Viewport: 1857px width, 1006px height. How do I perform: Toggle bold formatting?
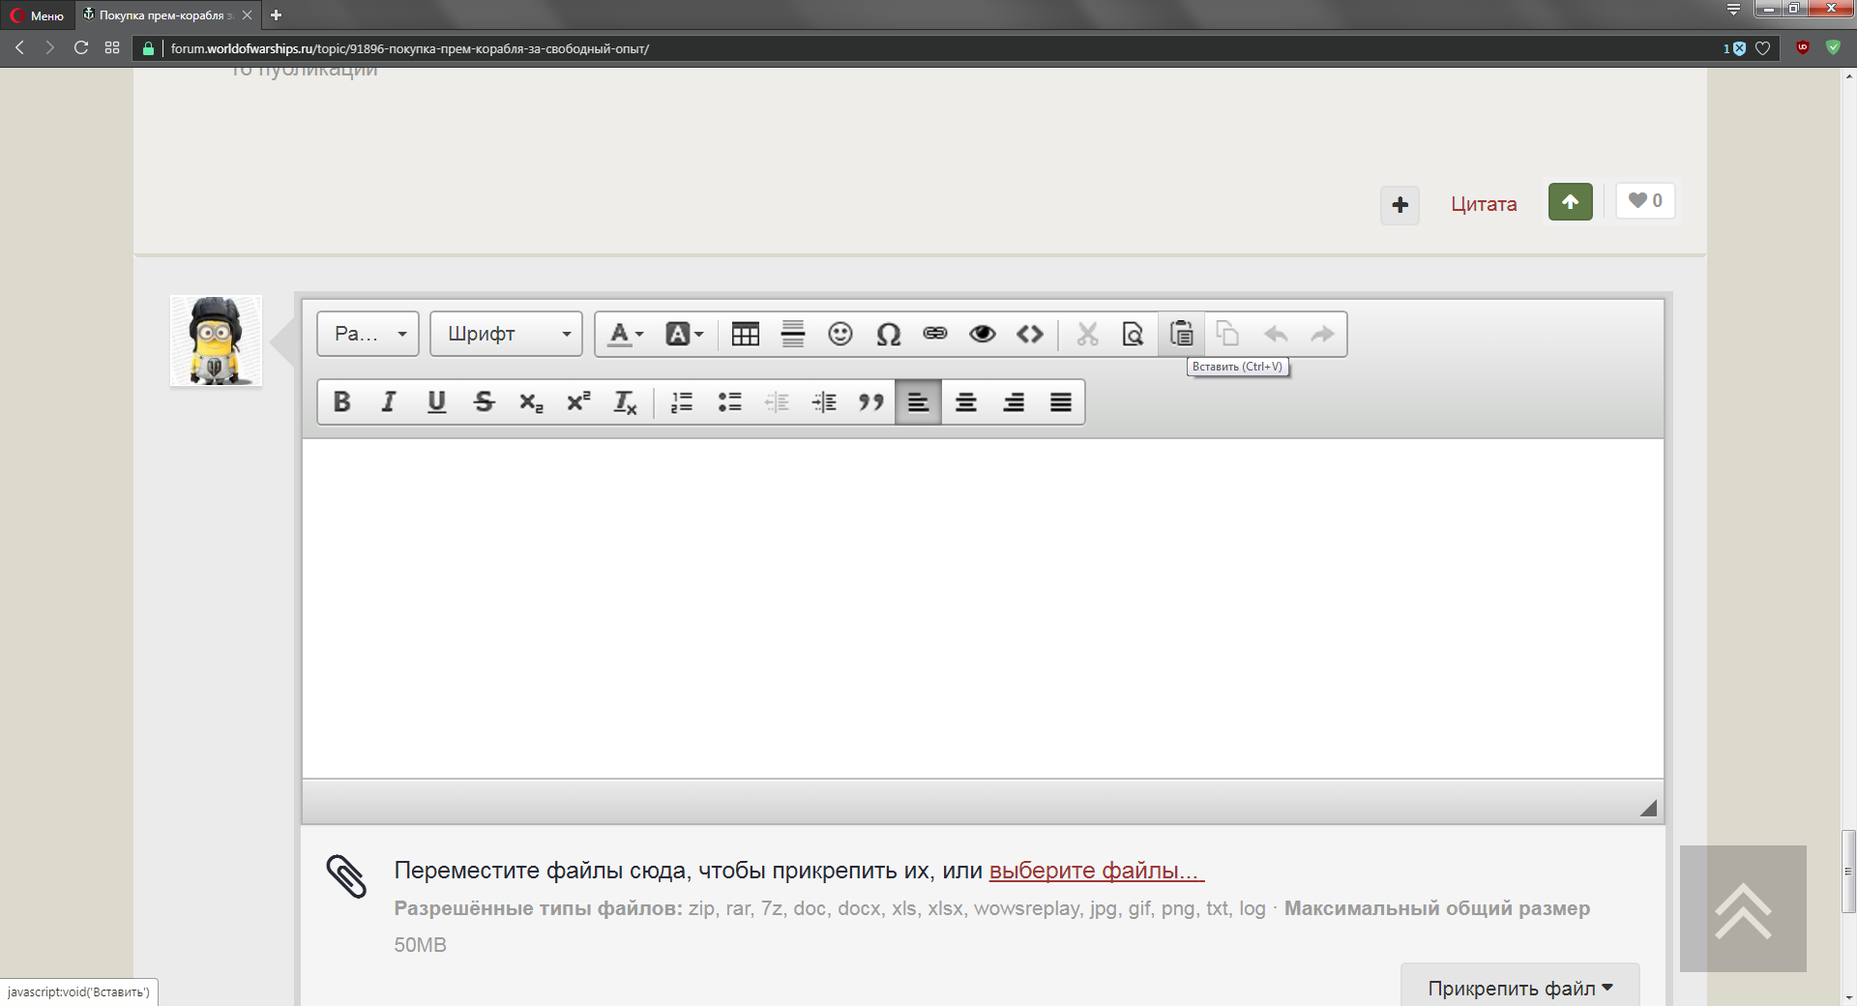341,402
